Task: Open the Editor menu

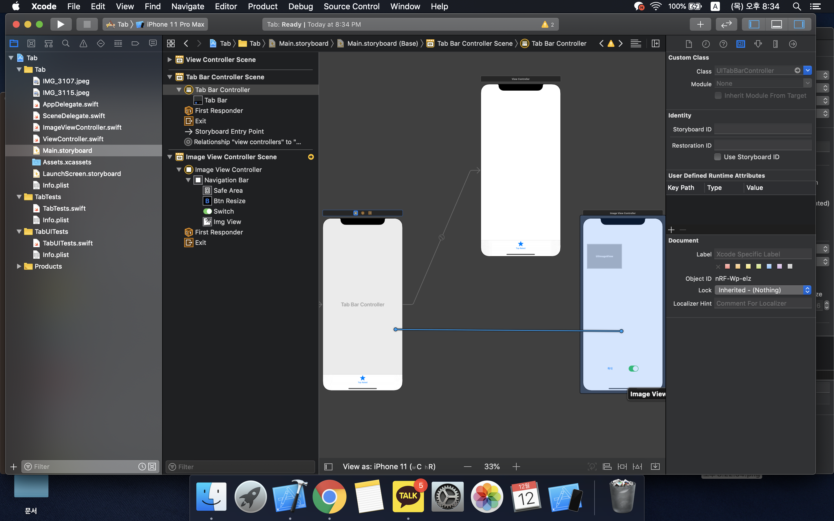Action: [x=226, y=6]
